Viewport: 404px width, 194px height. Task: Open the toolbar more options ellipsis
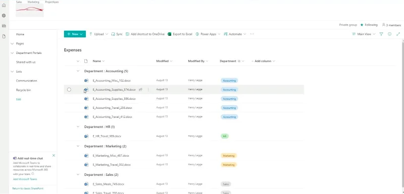[x=252, y=34]
